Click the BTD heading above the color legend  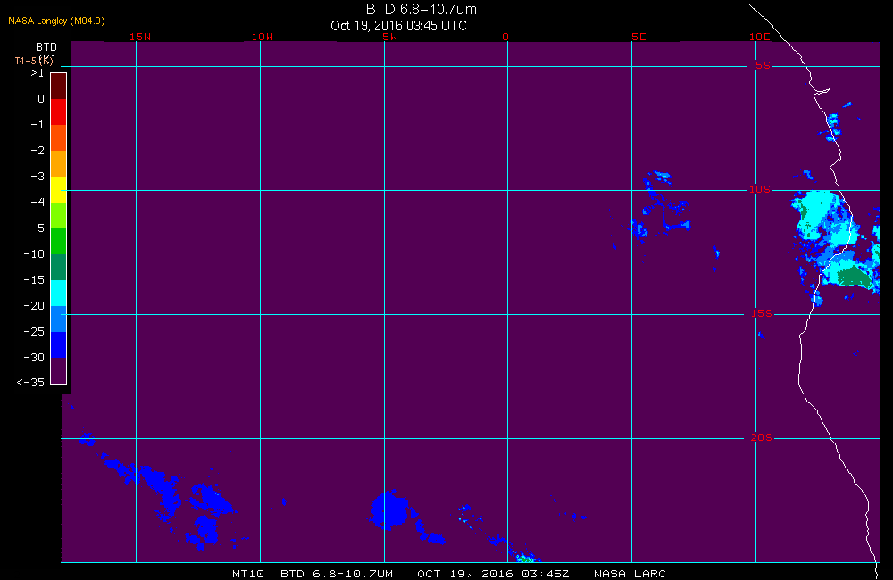46,47
